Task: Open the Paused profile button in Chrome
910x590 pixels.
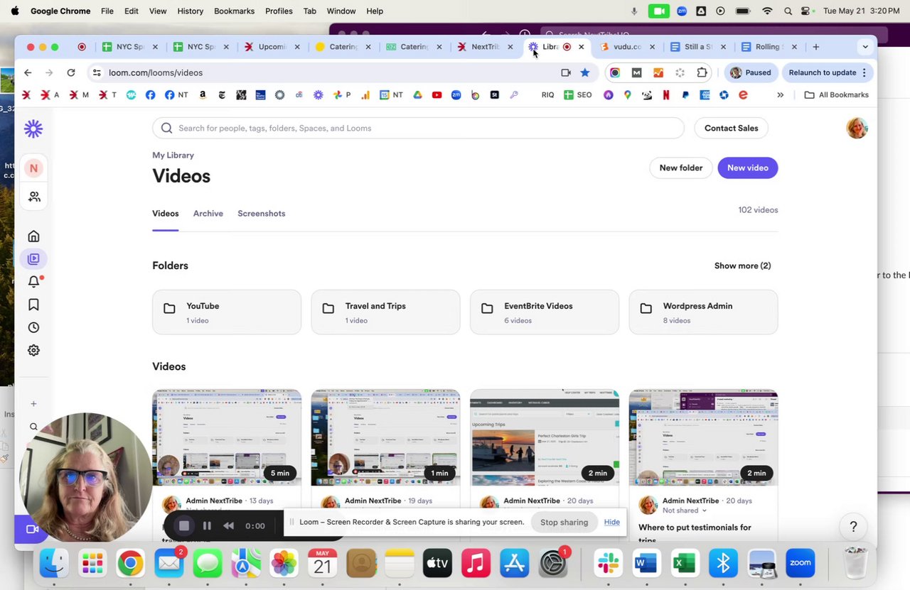Action: (x=751, y=72)
